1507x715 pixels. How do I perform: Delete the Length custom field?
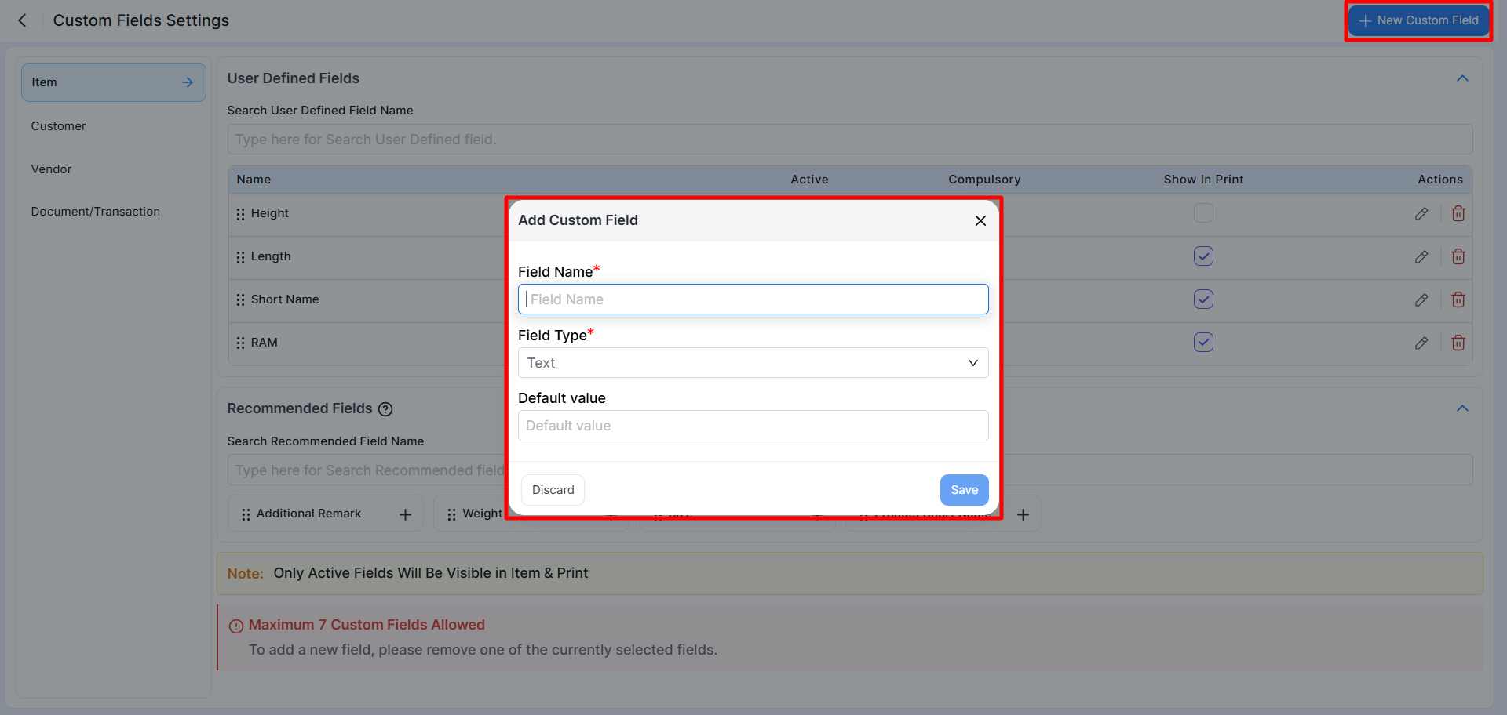1458,256
